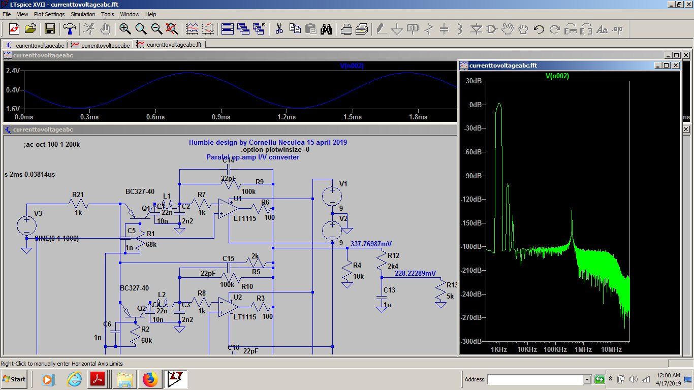This screenshot has width=694, height=390.
Task: Redo the action from the toolbar
Action: [x=554, y=29]
